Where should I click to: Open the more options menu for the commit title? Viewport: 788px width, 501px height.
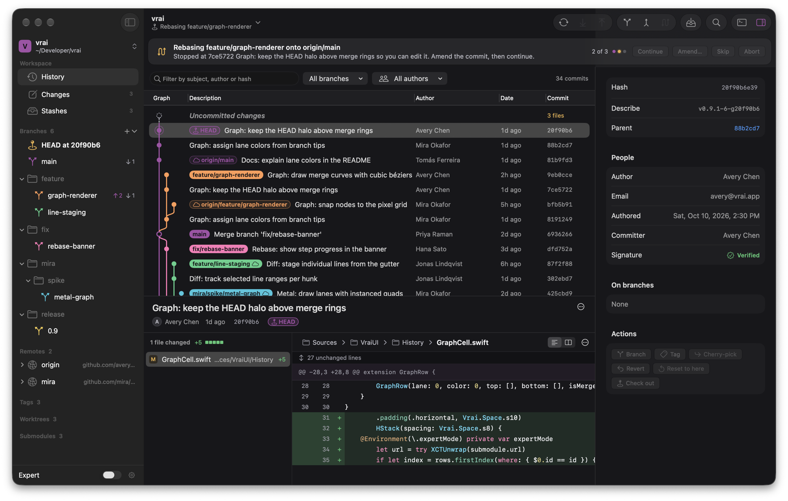pyautogui.click(x=581, y=307)
